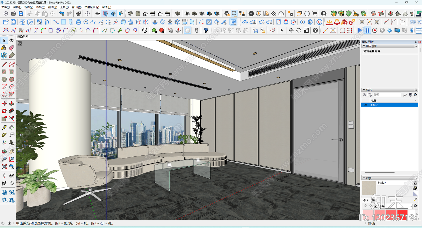Pick the Eraser tool
Image resolution: width=422 pixels, height=228 pixels.
point(12,48)
